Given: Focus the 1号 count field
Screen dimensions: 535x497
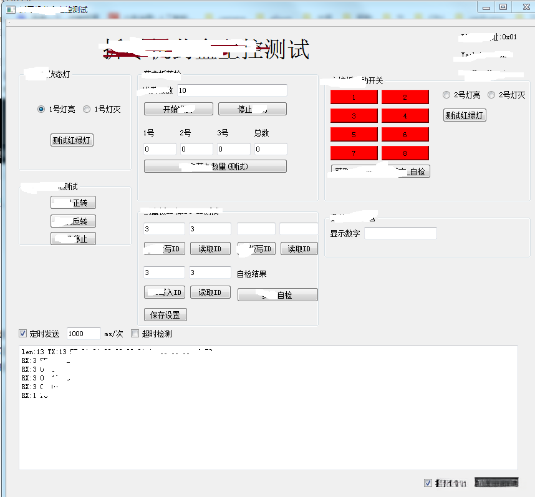Looking at the screenshot, I should pos(160,149).
